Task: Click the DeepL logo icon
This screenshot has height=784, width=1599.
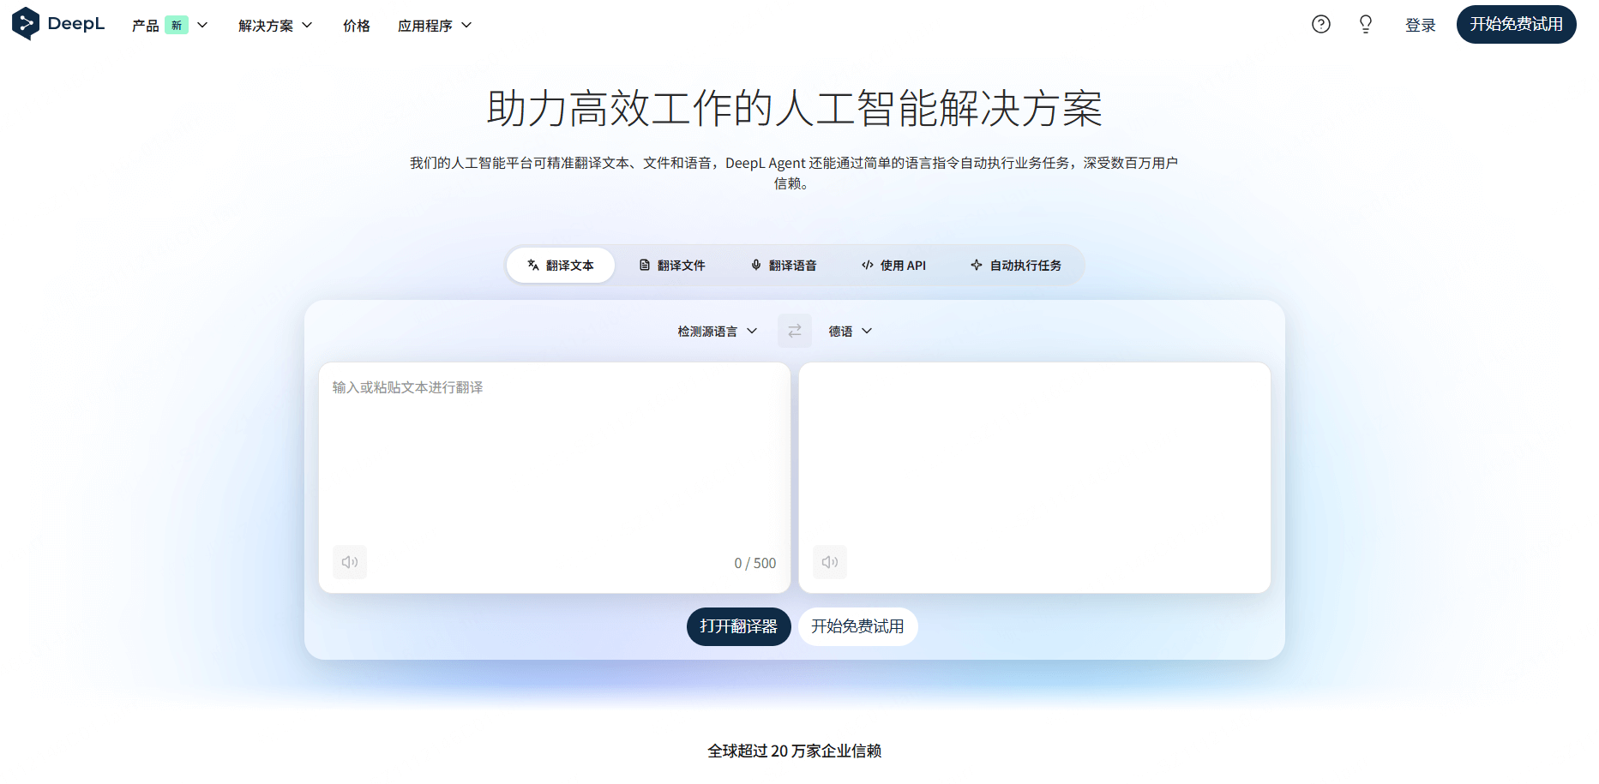Action: [25, 24]
